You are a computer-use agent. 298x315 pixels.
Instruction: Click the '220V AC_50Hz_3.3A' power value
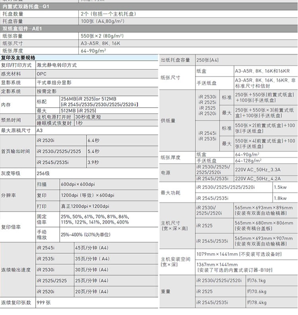[258, 170]
